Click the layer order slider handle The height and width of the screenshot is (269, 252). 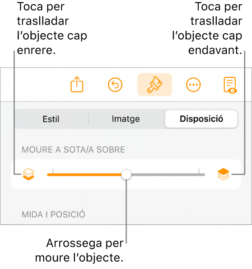(x=126, y=174)
